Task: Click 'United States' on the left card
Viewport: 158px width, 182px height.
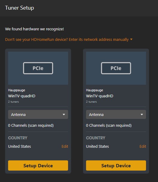Action: [x=19, y=146]
